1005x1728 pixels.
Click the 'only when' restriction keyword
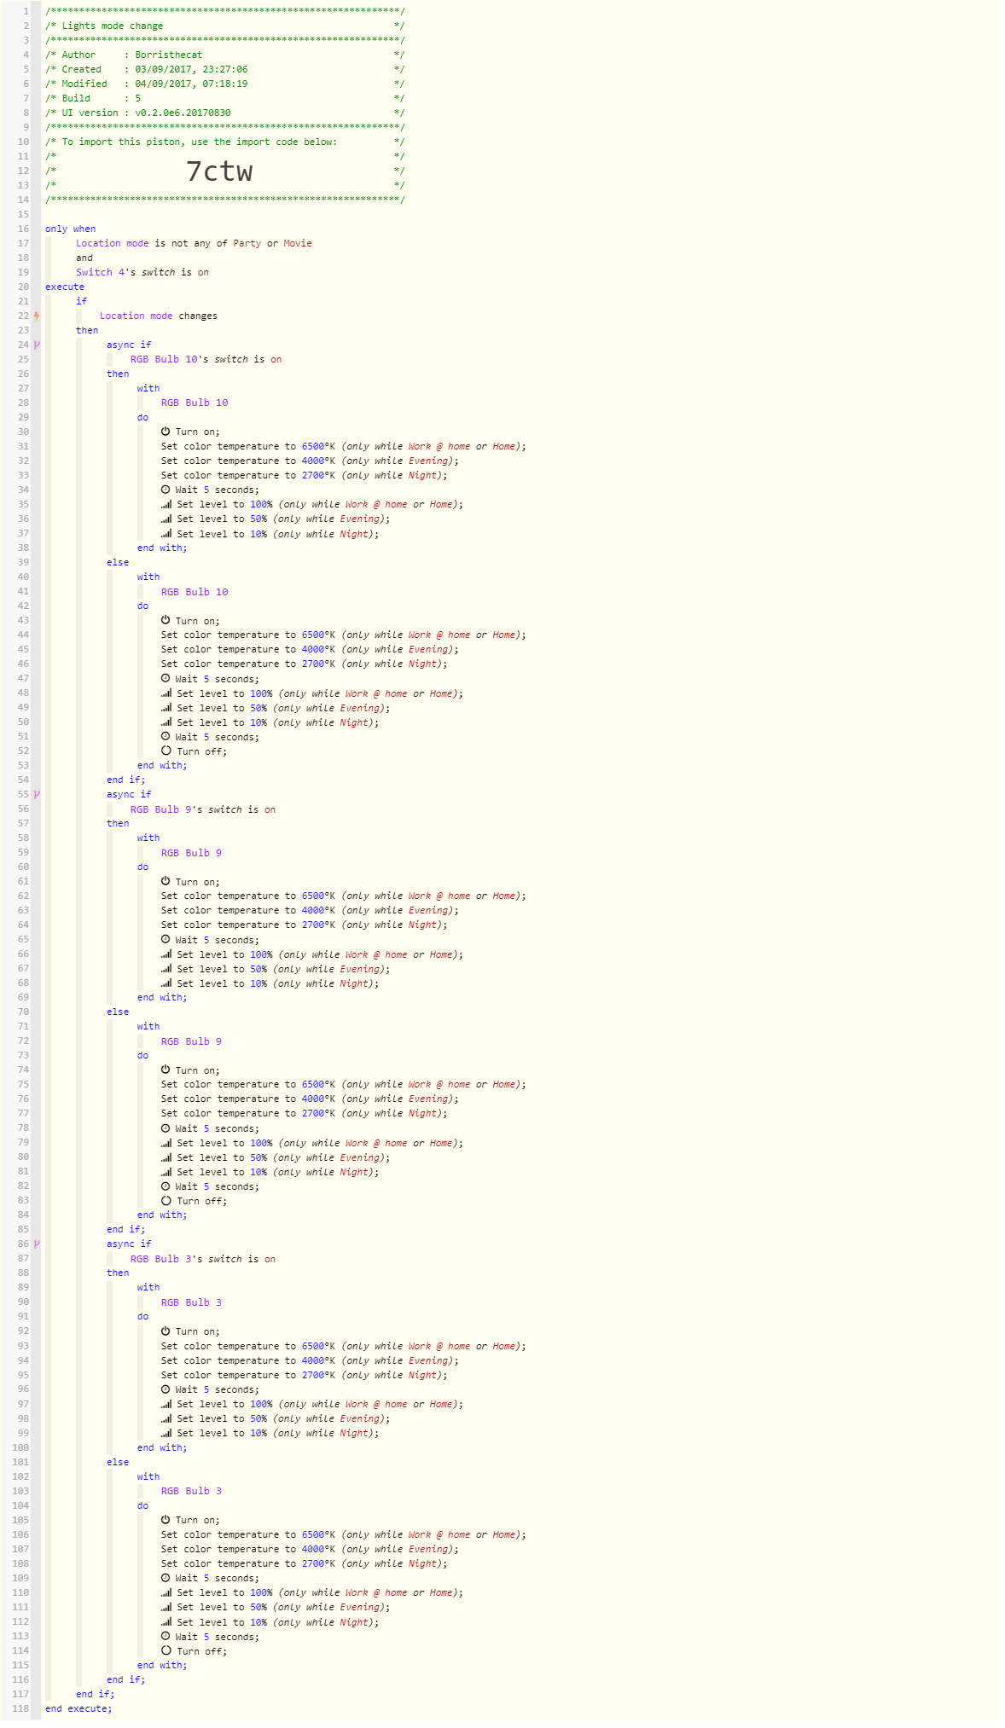coord(71,229)
